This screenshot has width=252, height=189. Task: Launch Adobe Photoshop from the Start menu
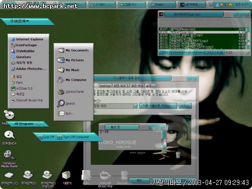[29, 69]
